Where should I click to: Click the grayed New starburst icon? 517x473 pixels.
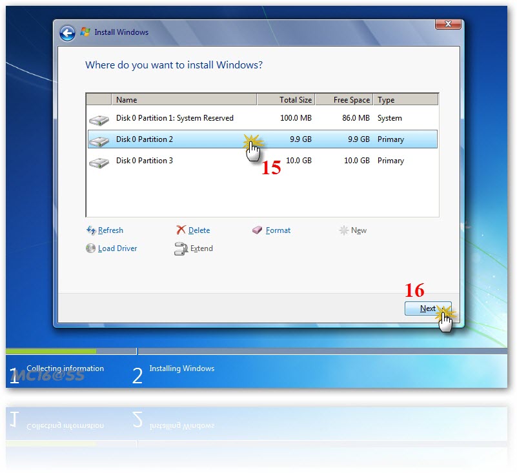(343, 230)
